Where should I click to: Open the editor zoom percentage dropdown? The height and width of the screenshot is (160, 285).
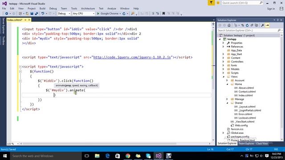18,144
